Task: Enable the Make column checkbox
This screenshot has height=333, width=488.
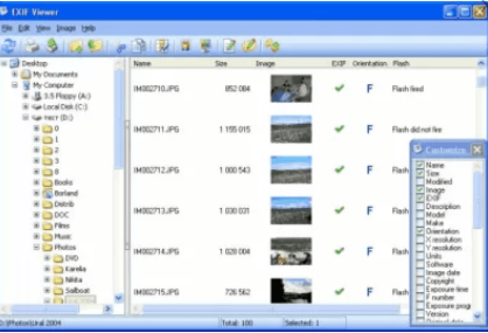Action: point(420,223)
